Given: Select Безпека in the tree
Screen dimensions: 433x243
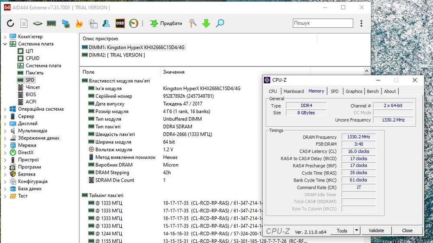Looking at the screenshot, I should pyautogui.click(x=26, y=174).
